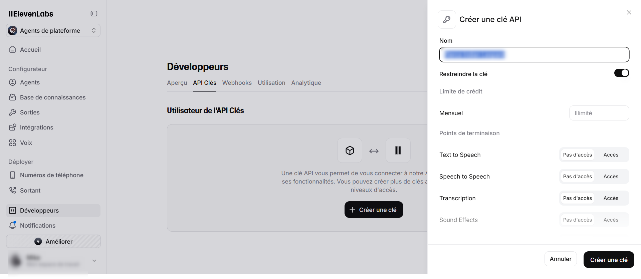This screenshot has height=279, width=641.
Task: Expand the user account menu chevron
Action: point(94,260)
